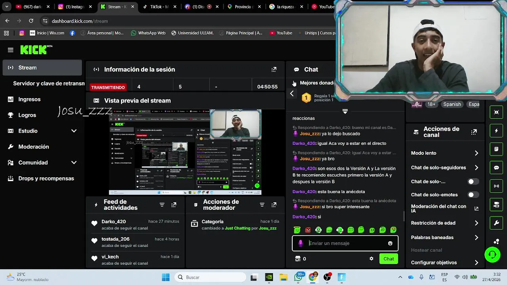Select the wrench moderator icon in right rail
Screen dimensions: 507x285
point(496,223)
